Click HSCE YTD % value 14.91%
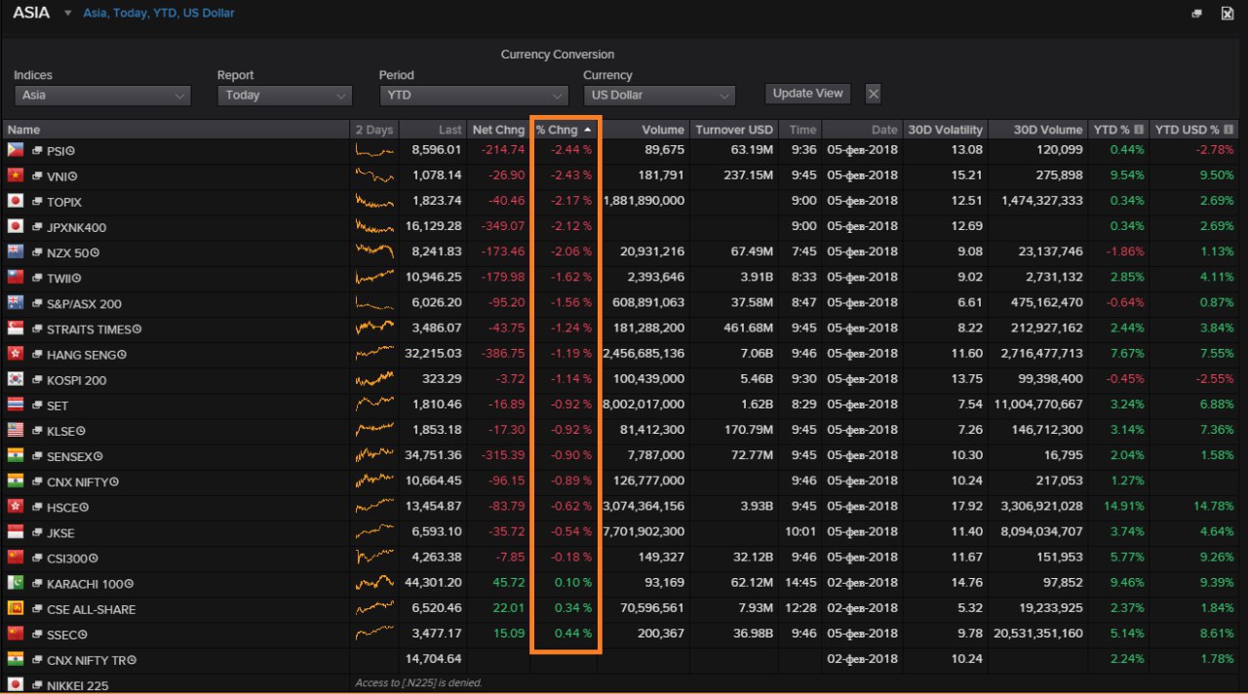Screen dimensions: 1248x694 (x=1122, y=506)
